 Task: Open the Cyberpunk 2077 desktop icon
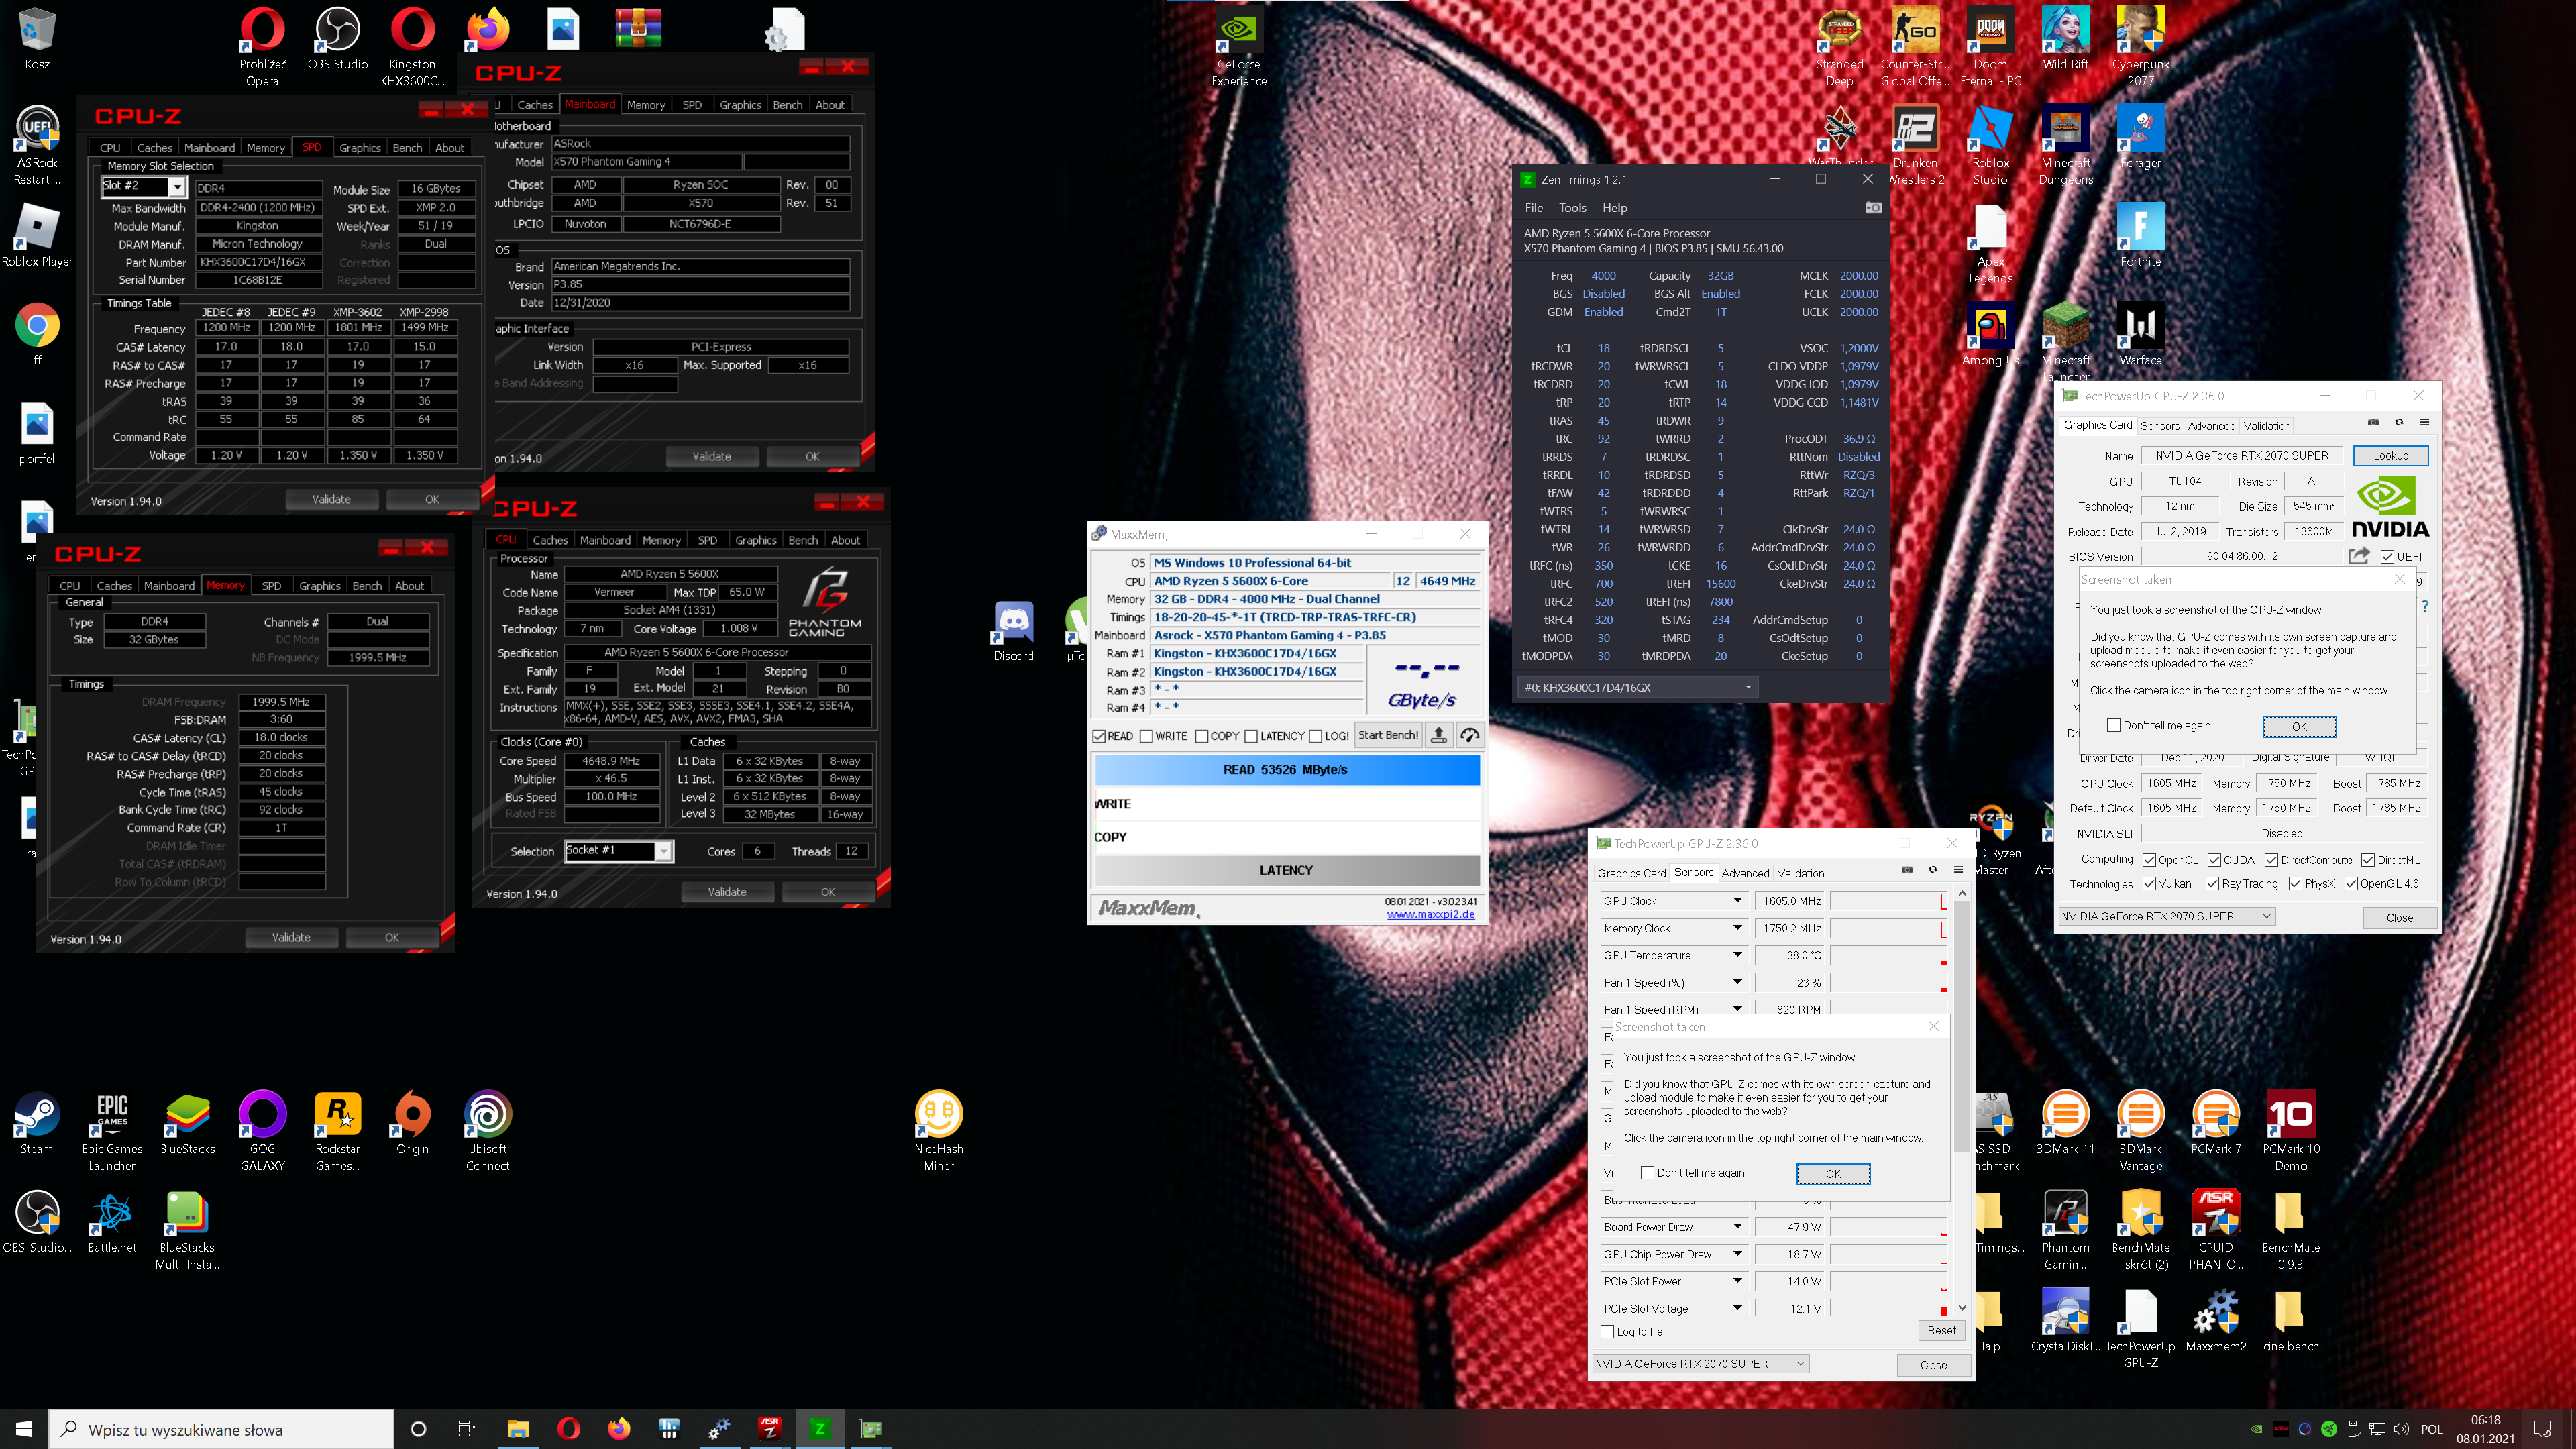click(x=2140, y=47)
